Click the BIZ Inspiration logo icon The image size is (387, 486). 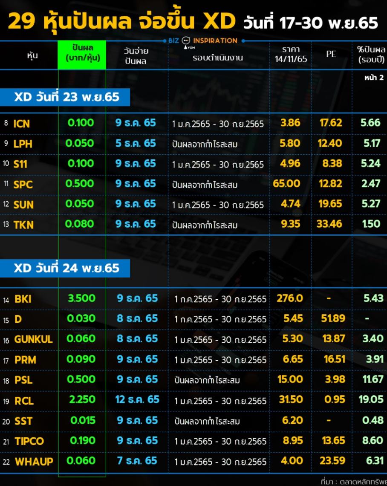pyautogui.click(x=186, y=41)
